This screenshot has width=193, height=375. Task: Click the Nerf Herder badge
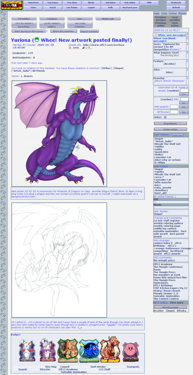tap(47, 350)
